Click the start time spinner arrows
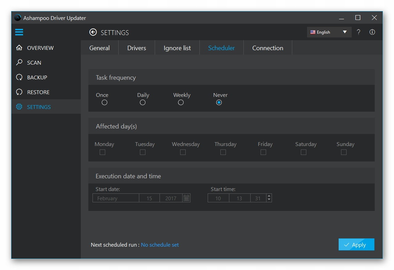394x270 pixels. (269, 198)
